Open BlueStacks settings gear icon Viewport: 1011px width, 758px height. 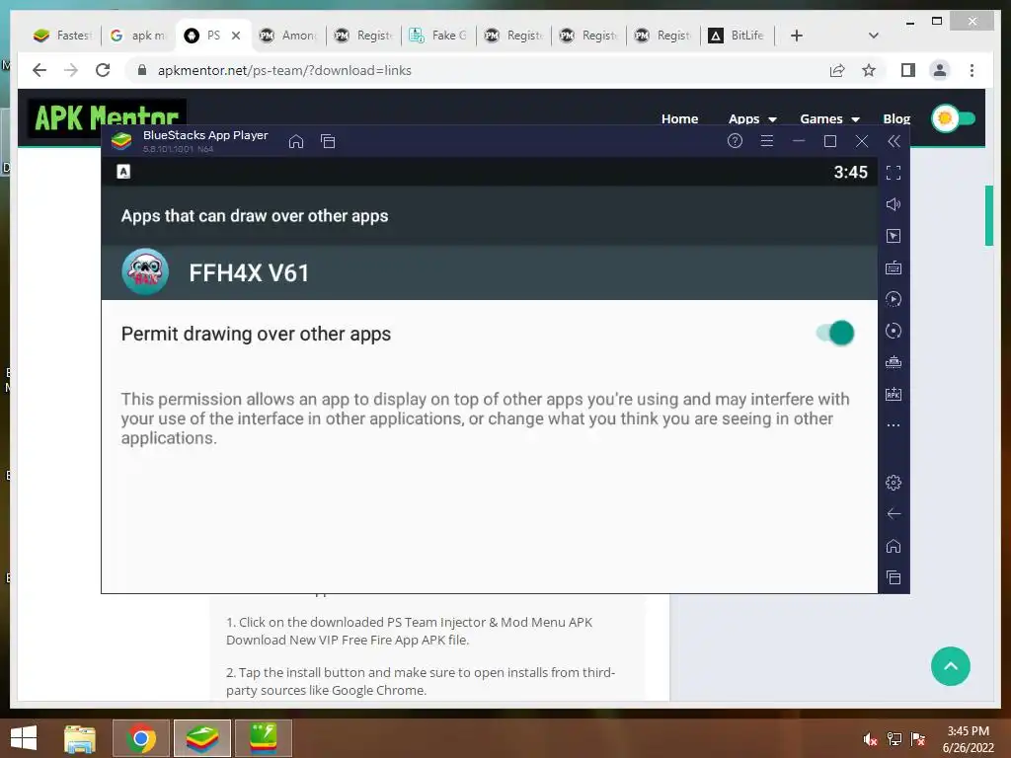coord(893,482)
